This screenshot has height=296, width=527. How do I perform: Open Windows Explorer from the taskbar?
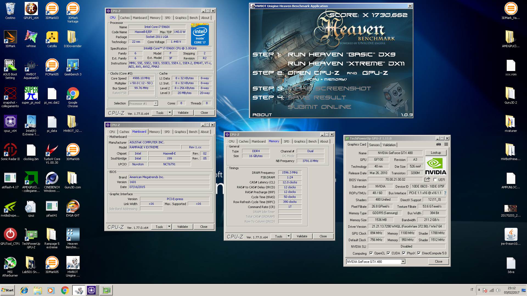(x=38, y=290)
